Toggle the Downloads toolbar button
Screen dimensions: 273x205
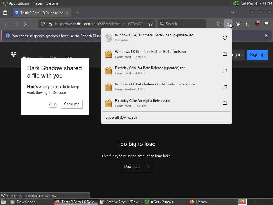(x=228, y=24)
